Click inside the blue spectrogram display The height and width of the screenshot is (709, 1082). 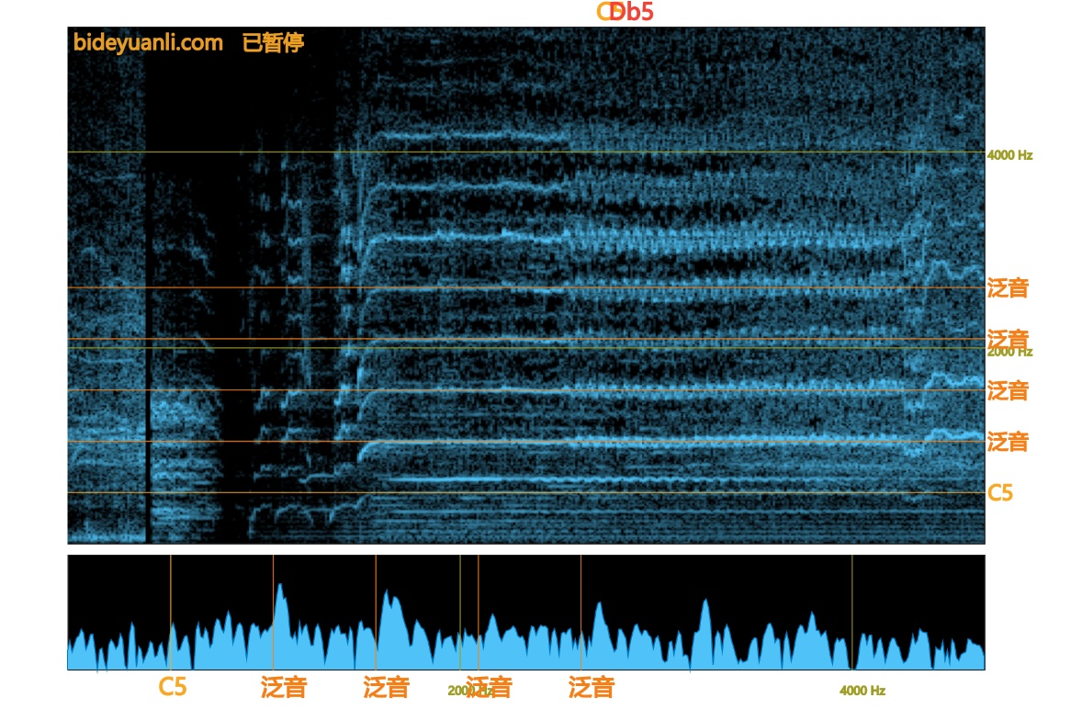[x=525, y=286]
